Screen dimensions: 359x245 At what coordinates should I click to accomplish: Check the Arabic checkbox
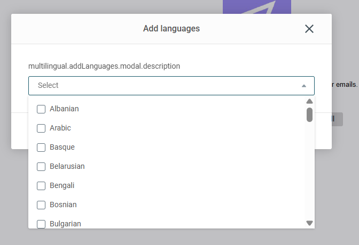(x=41, y=128)
